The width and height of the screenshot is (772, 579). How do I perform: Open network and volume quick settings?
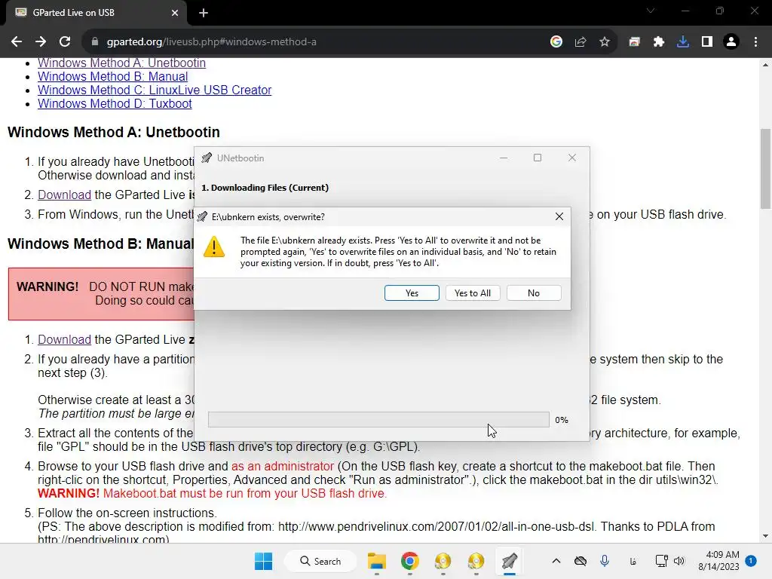670,561
